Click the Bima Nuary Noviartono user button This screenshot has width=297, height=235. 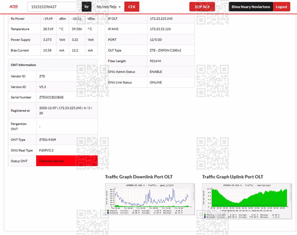[x=251, y=7]
